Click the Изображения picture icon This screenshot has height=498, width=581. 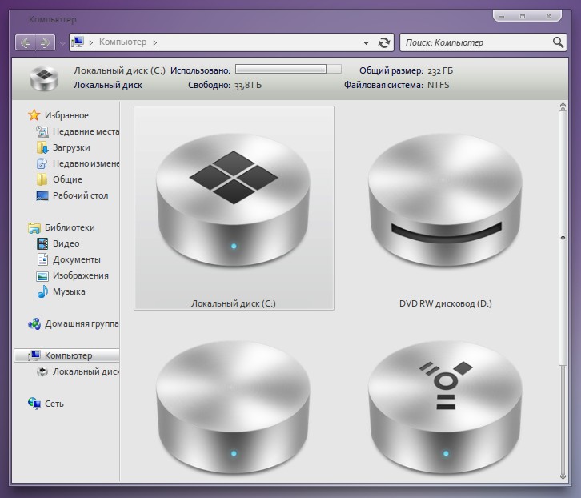click(42, 276)
